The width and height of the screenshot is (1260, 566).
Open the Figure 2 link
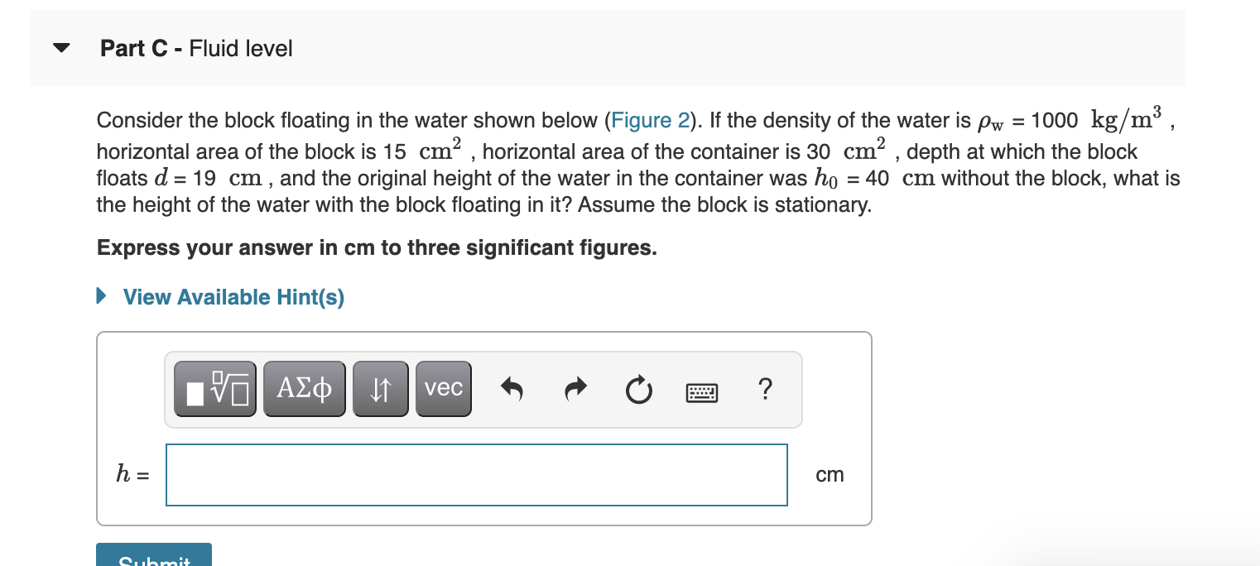pos(650,121)
